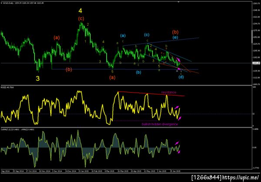Select blue (a) wave label
The width and height of the screenshot is (261, 182).
(x=123, y=36)
